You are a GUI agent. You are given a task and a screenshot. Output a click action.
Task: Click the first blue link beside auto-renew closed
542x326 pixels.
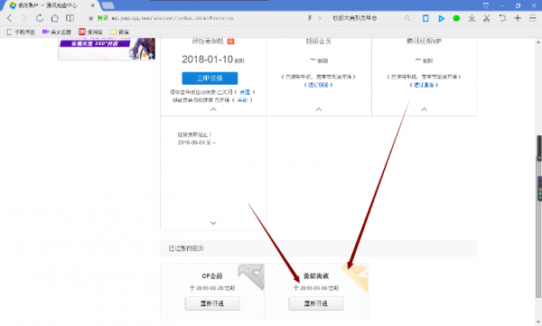tap(245, 92)
